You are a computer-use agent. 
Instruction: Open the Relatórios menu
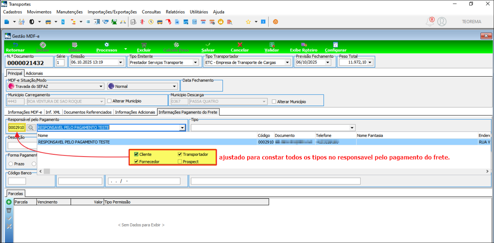point(175,12)
